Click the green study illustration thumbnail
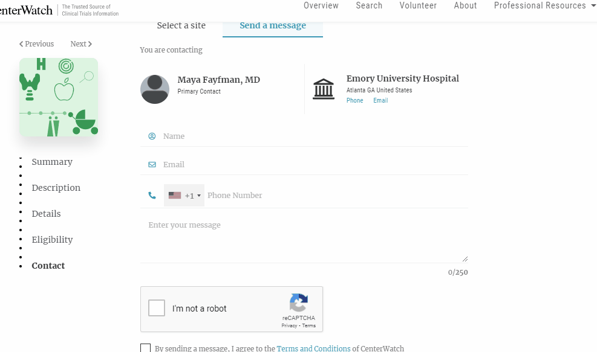Screen dimensions: 597x352 [x=58, y=97]
